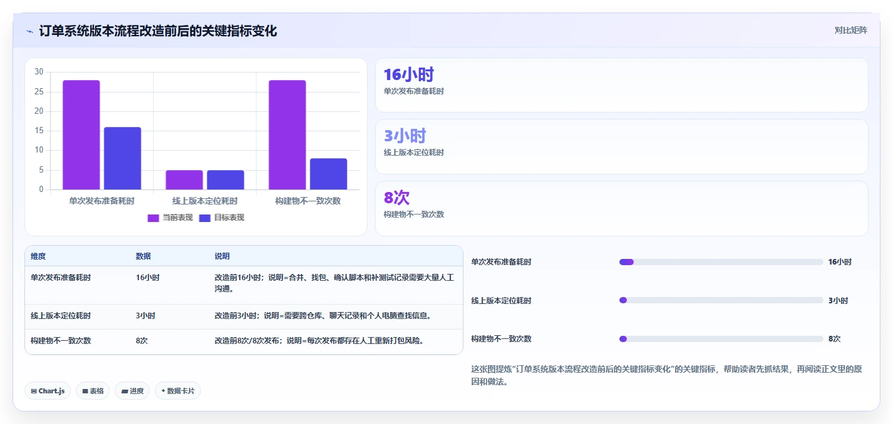Viewport: 893px width, 424px height.
Task: Click the blue 目标表现 bar for 构建物不一致次数
Action: coord(329,174)
